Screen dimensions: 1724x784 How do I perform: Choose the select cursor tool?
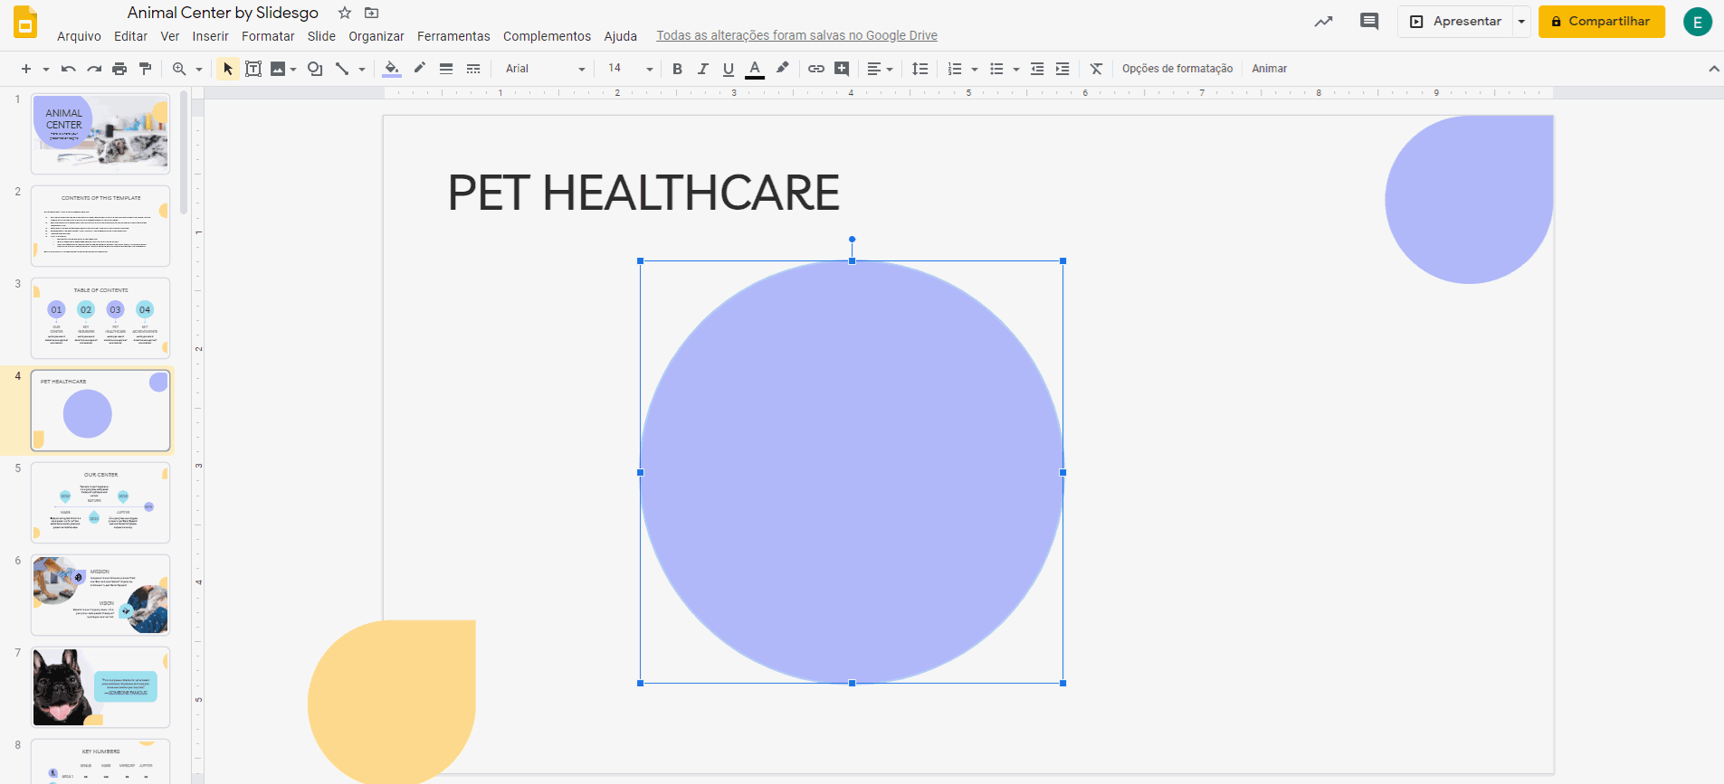coord(228,69)
